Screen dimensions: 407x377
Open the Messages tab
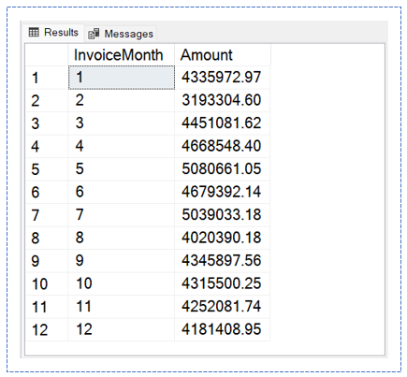[x=121, y=34]
